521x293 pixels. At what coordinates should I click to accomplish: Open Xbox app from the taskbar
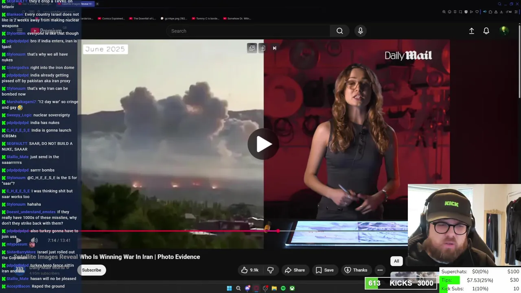point(292,288)
